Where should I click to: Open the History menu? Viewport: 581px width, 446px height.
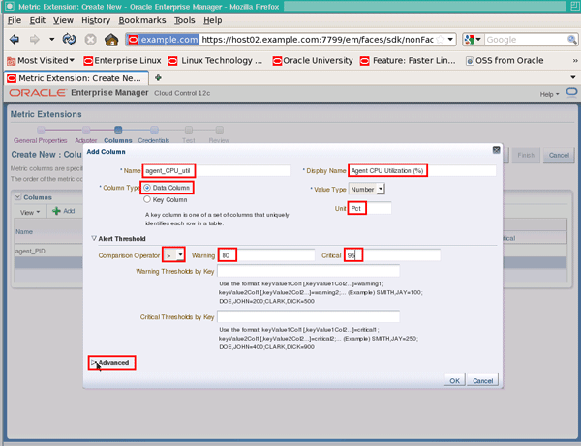[96, 20]
